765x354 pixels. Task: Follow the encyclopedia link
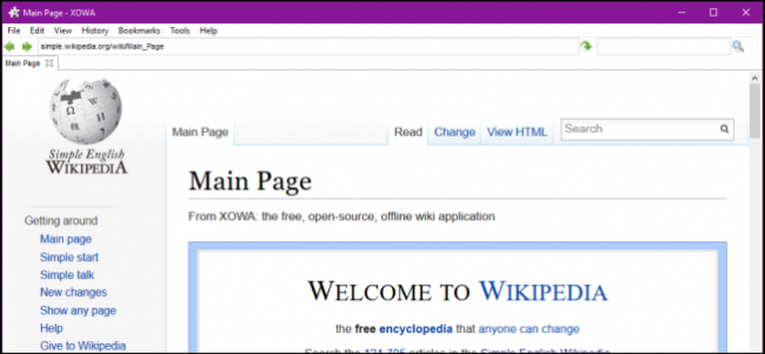(415, 329)
